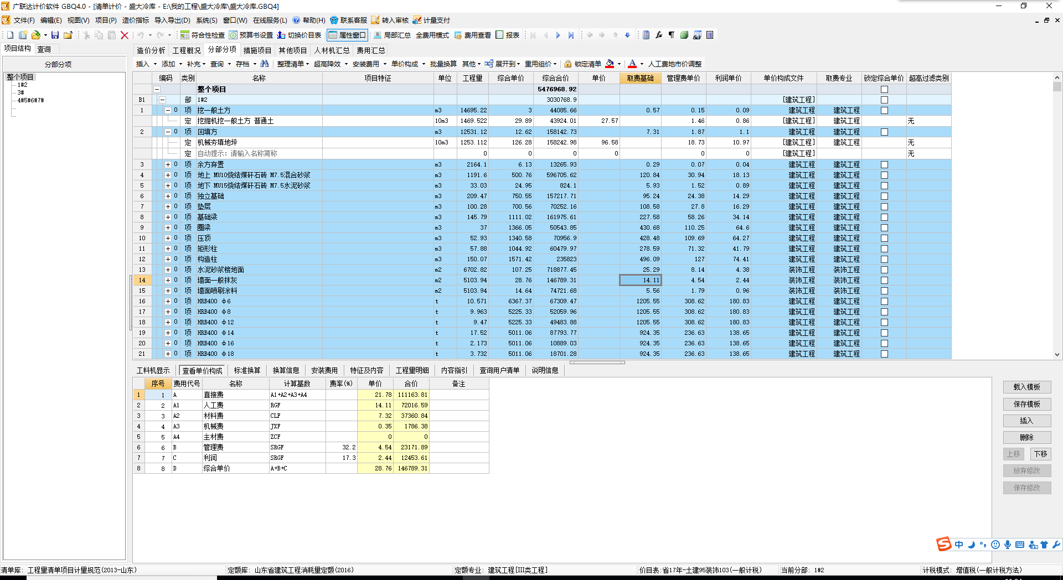Click the fx formula icon

pyautogui.click(x=659, y=35)
